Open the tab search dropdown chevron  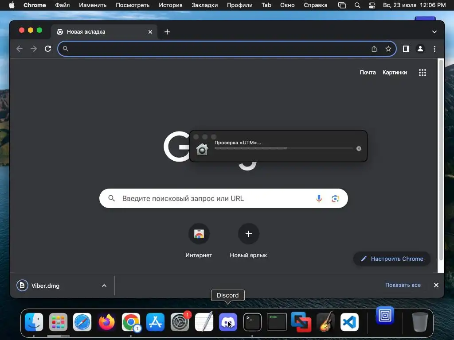click(434, 32)
